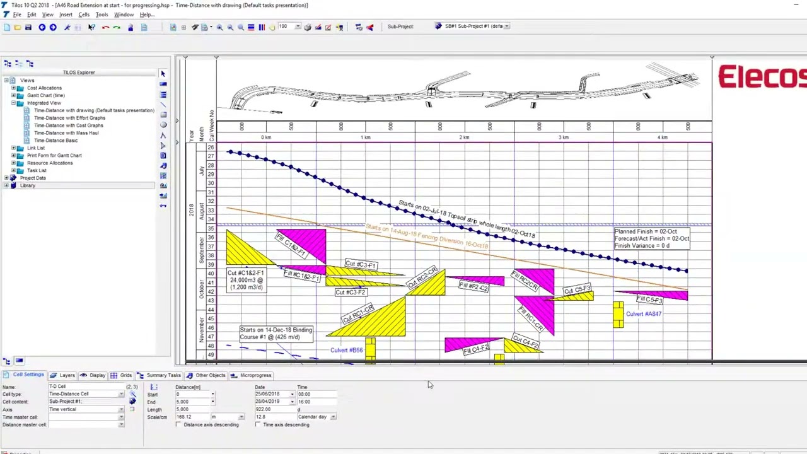Screen dimensions: 807x454
Task: Open the zoom percentage 100 dropdown
Action: tap(298, 26)
